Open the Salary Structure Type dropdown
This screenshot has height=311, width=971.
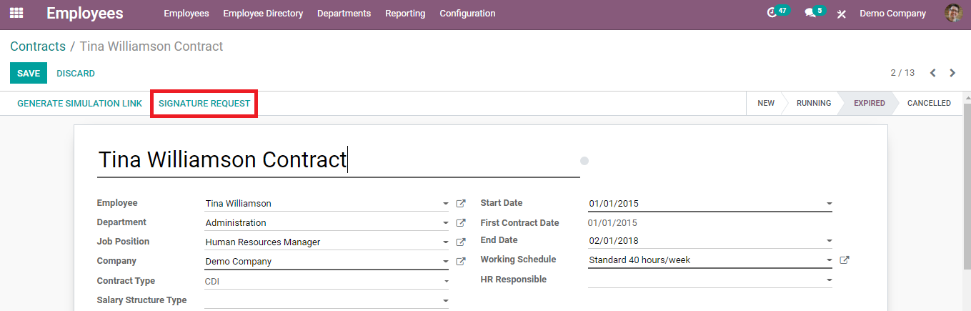[x=445, y=301]
